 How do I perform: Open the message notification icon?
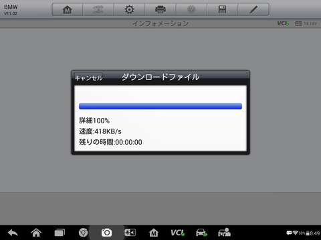point(289,233)
